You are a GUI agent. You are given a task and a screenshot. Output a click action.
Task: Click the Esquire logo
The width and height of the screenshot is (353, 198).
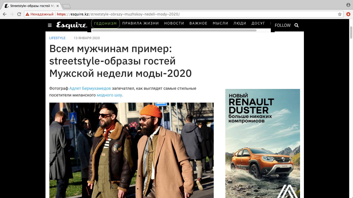(x=72, y=25)
